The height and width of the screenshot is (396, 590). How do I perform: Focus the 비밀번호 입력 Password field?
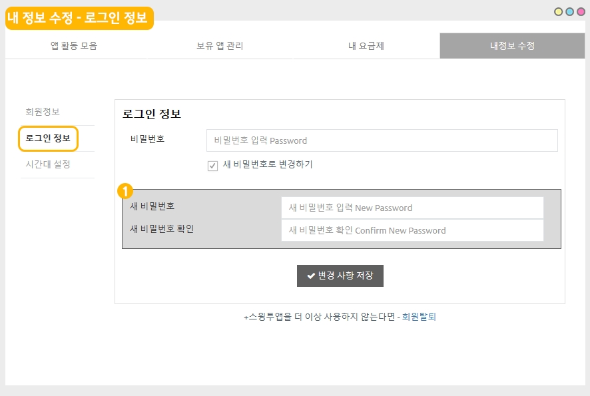pyautogui.click(x=382, y=140)
